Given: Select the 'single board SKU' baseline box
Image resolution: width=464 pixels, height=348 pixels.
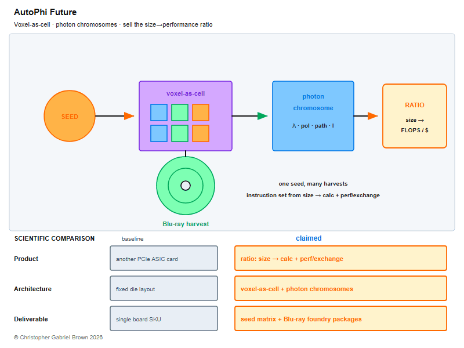Looking at the screenshot, I should coord(164,318).
